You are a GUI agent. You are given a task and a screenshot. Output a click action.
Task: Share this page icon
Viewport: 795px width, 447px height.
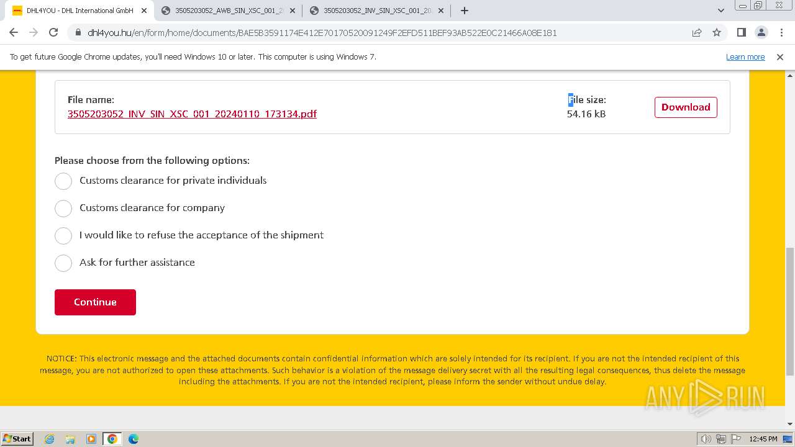coord(697,33)
